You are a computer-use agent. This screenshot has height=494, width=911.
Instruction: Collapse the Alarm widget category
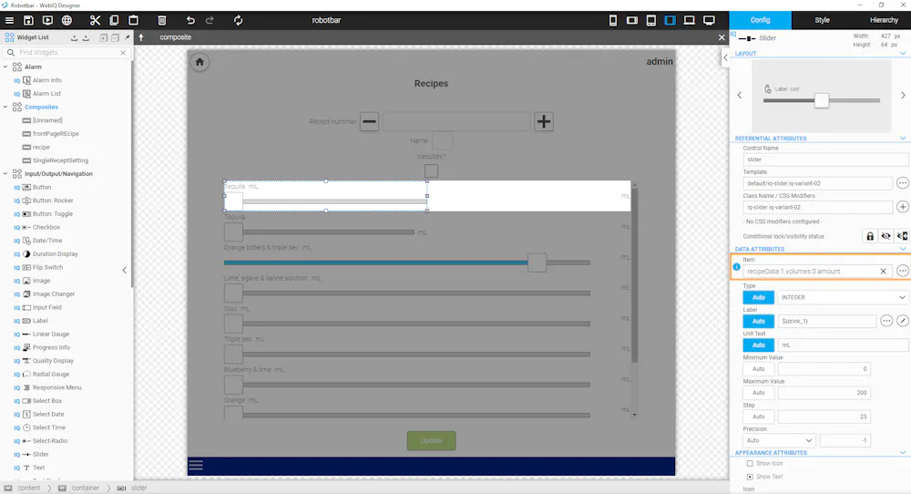(5, 67)
